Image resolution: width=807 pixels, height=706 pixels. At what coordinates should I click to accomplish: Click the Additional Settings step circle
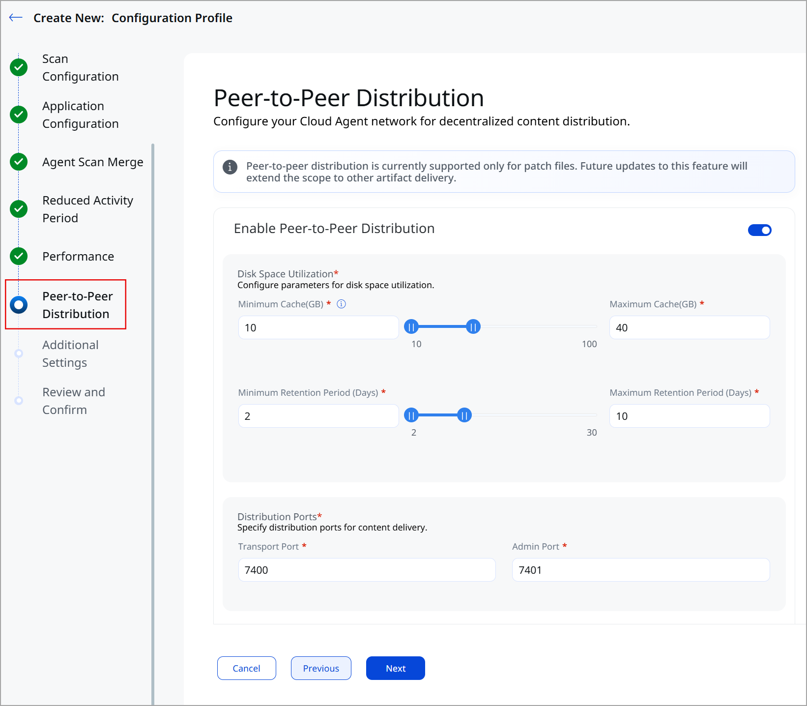[19, 353]
